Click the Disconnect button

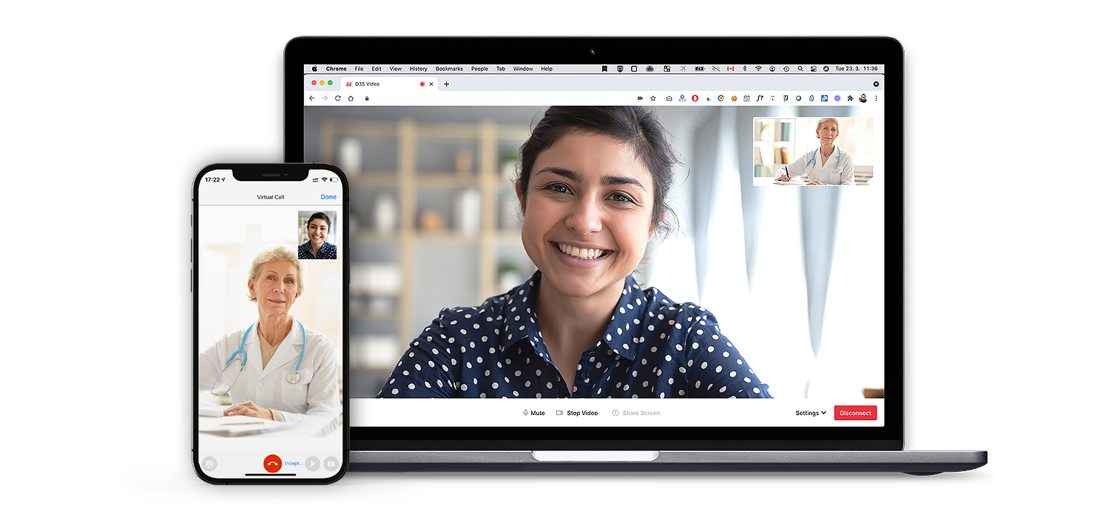coord(855,413)
